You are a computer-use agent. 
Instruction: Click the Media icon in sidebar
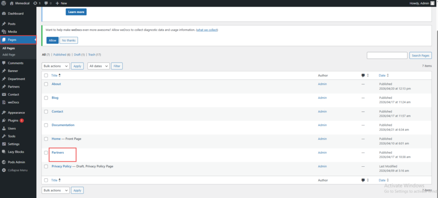(x=4, y=32)
